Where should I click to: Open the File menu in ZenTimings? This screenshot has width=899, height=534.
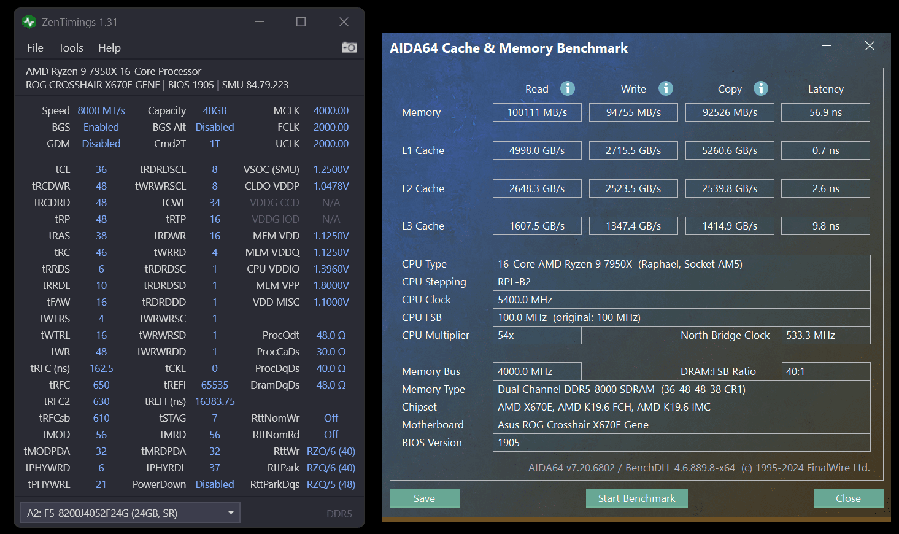pyautogui.click(x=35, y=48)
